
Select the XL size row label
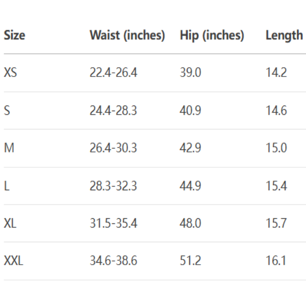(x=10, y=223)
